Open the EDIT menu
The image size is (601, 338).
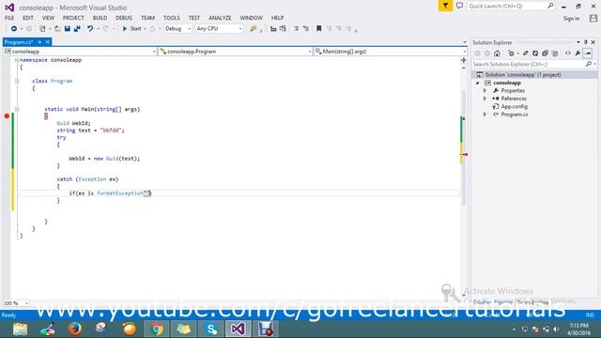(28, 18)
